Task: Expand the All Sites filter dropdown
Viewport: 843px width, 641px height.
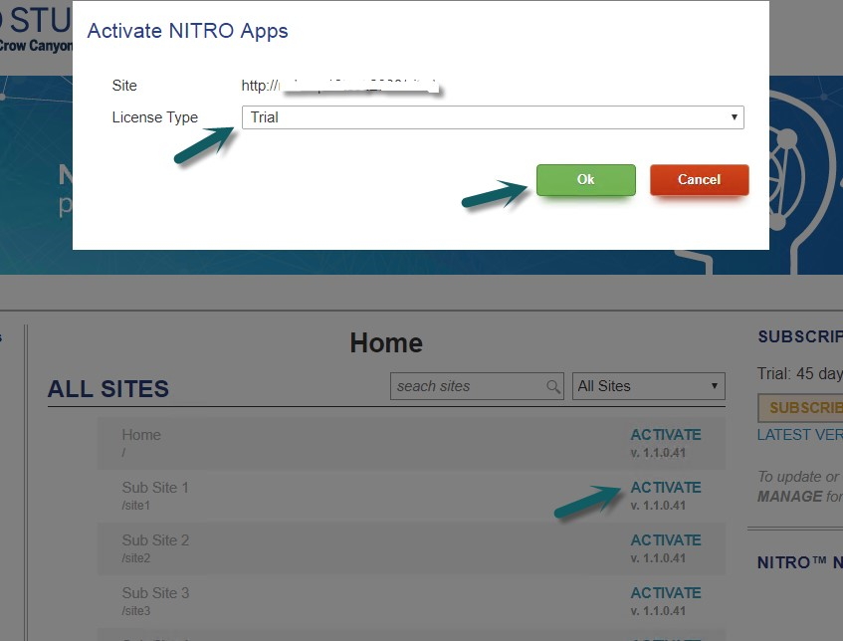Action: [x=648, y=386]
